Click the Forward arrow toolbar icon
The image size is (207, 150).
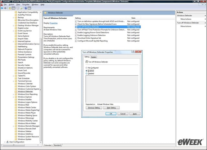click(x=5, y=8)
